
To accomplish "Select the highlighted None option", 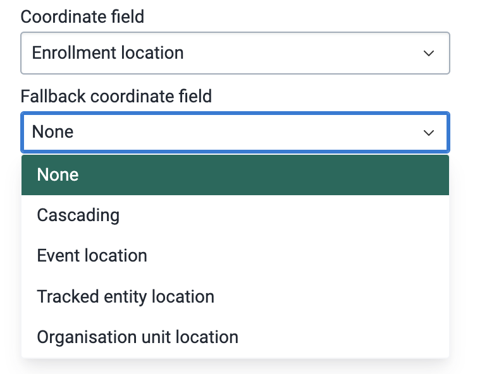I will (x=235, y=175).
